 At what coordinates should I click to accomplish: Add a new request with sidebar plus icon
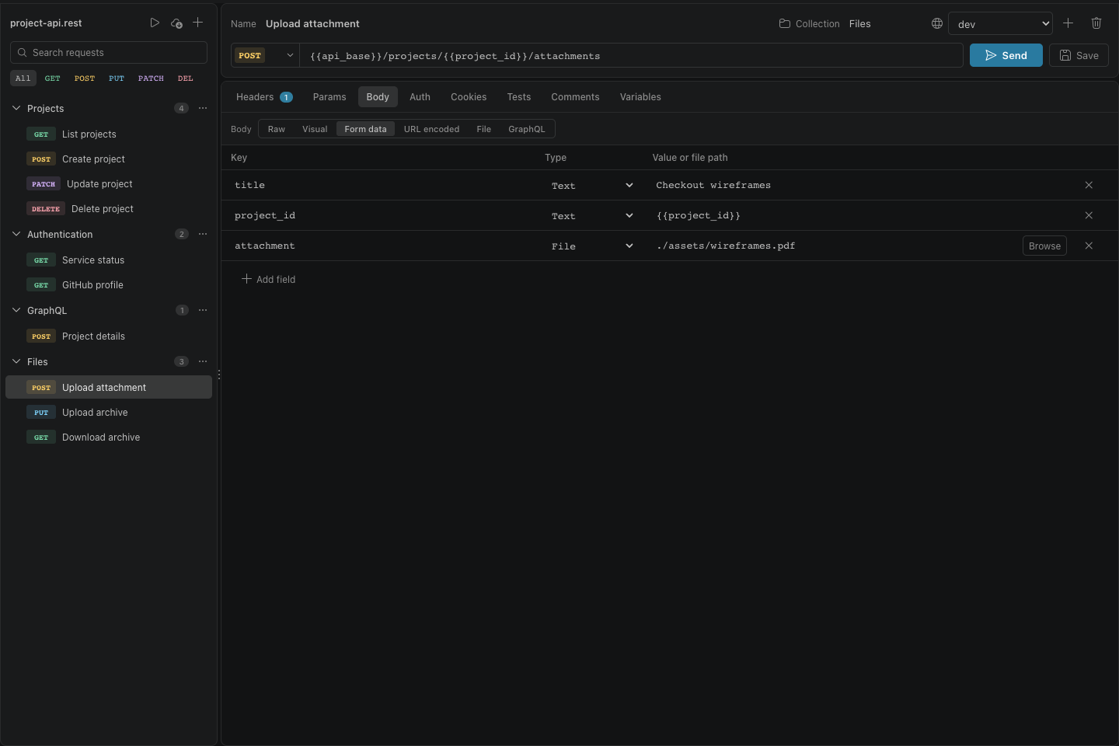(x=198, y=23)
